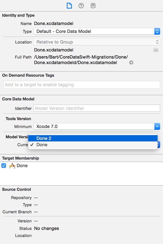Viewport: 163px width, 244px height.
Task: Choose location folder via folder icon
Action: coord(156,50)
